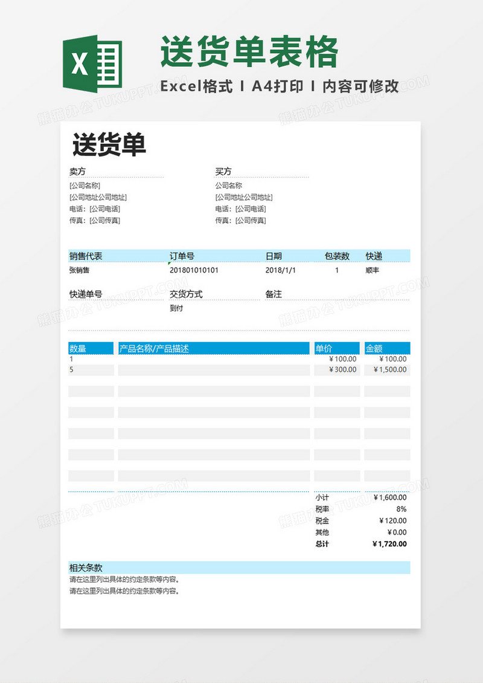Select the 备注 label
This screenshot has width=483, height=683.
273,294
